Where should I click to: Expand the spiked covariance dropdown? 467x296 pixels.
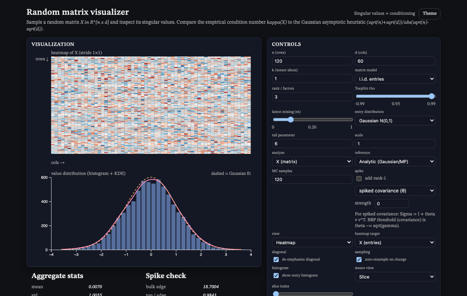point(395,191)
